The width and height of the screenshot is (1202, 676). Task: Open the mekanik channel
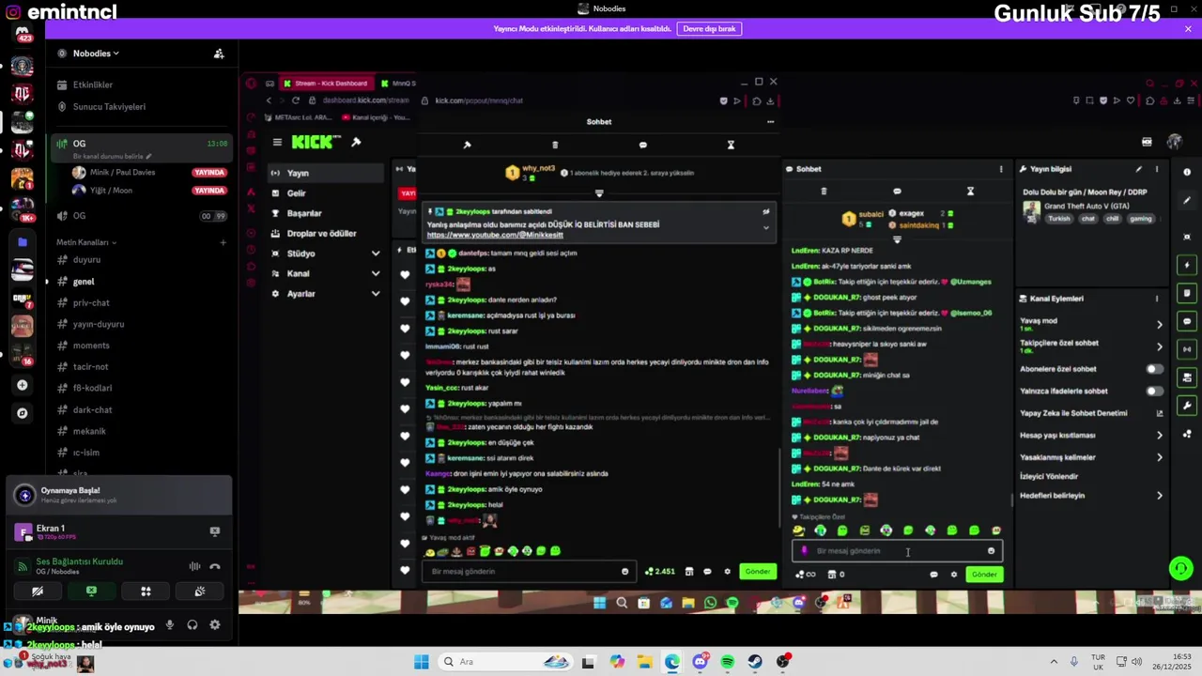coord(89,431)
